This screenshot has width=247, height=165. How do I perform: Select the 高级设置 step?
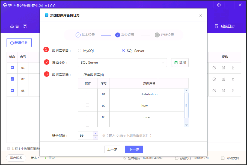(x=125, y=35)
